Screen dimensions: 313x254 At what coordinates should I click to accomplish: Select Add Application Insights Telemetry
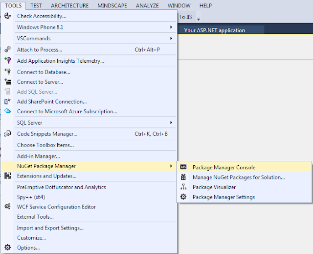[x=89, y=61]
